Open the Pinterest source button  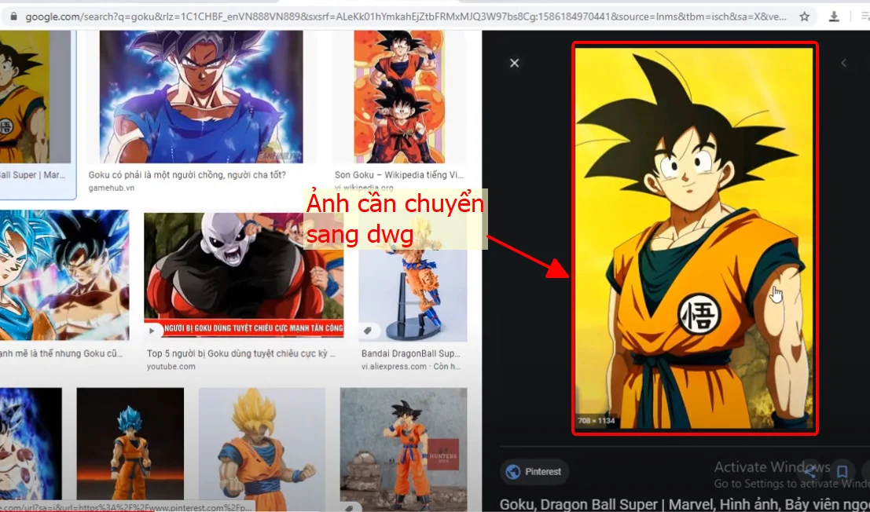tap(534, 472)
